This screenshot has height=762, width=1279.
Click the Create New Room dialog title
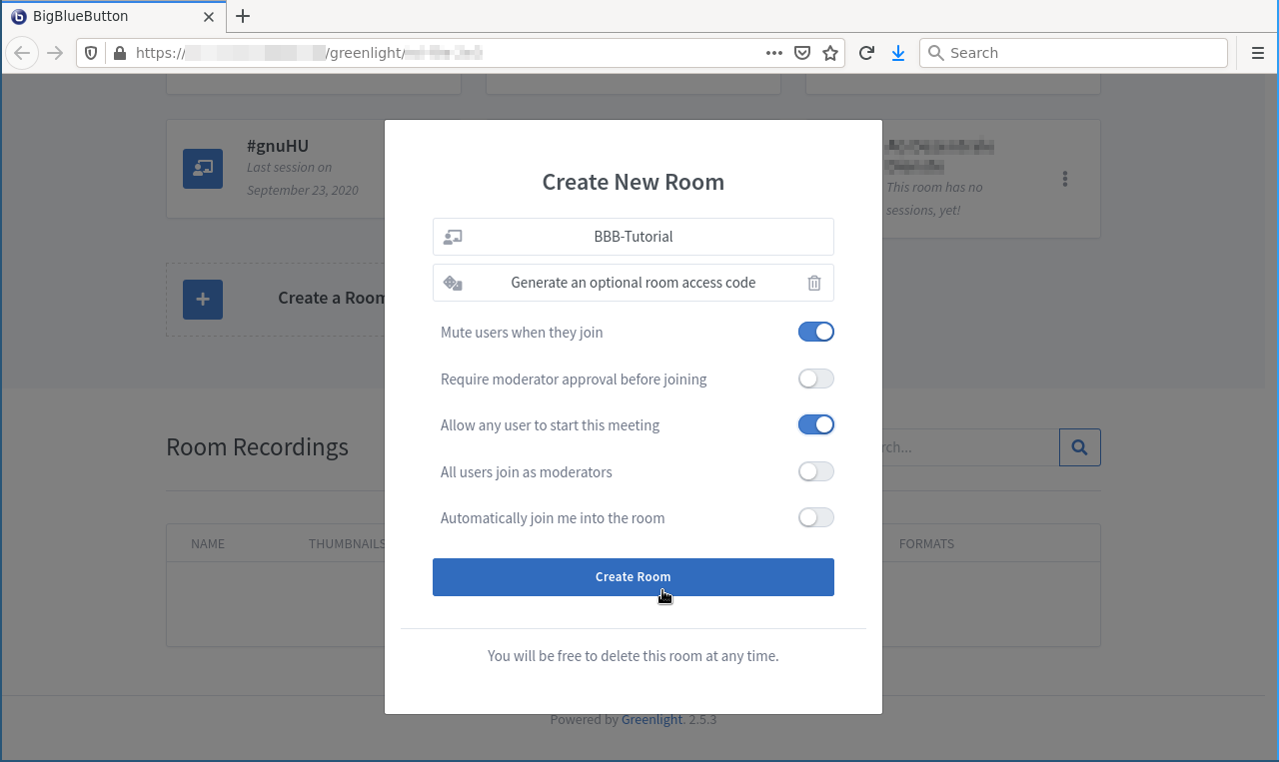(634, 182)
